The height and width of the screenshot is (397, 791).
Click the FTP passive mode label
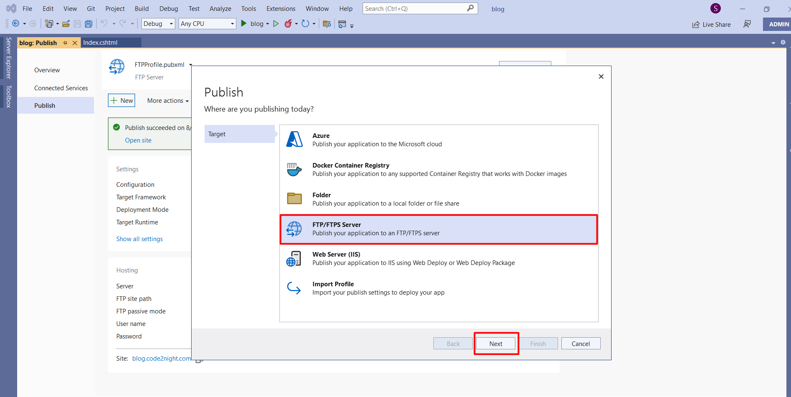tap(141, 311)
